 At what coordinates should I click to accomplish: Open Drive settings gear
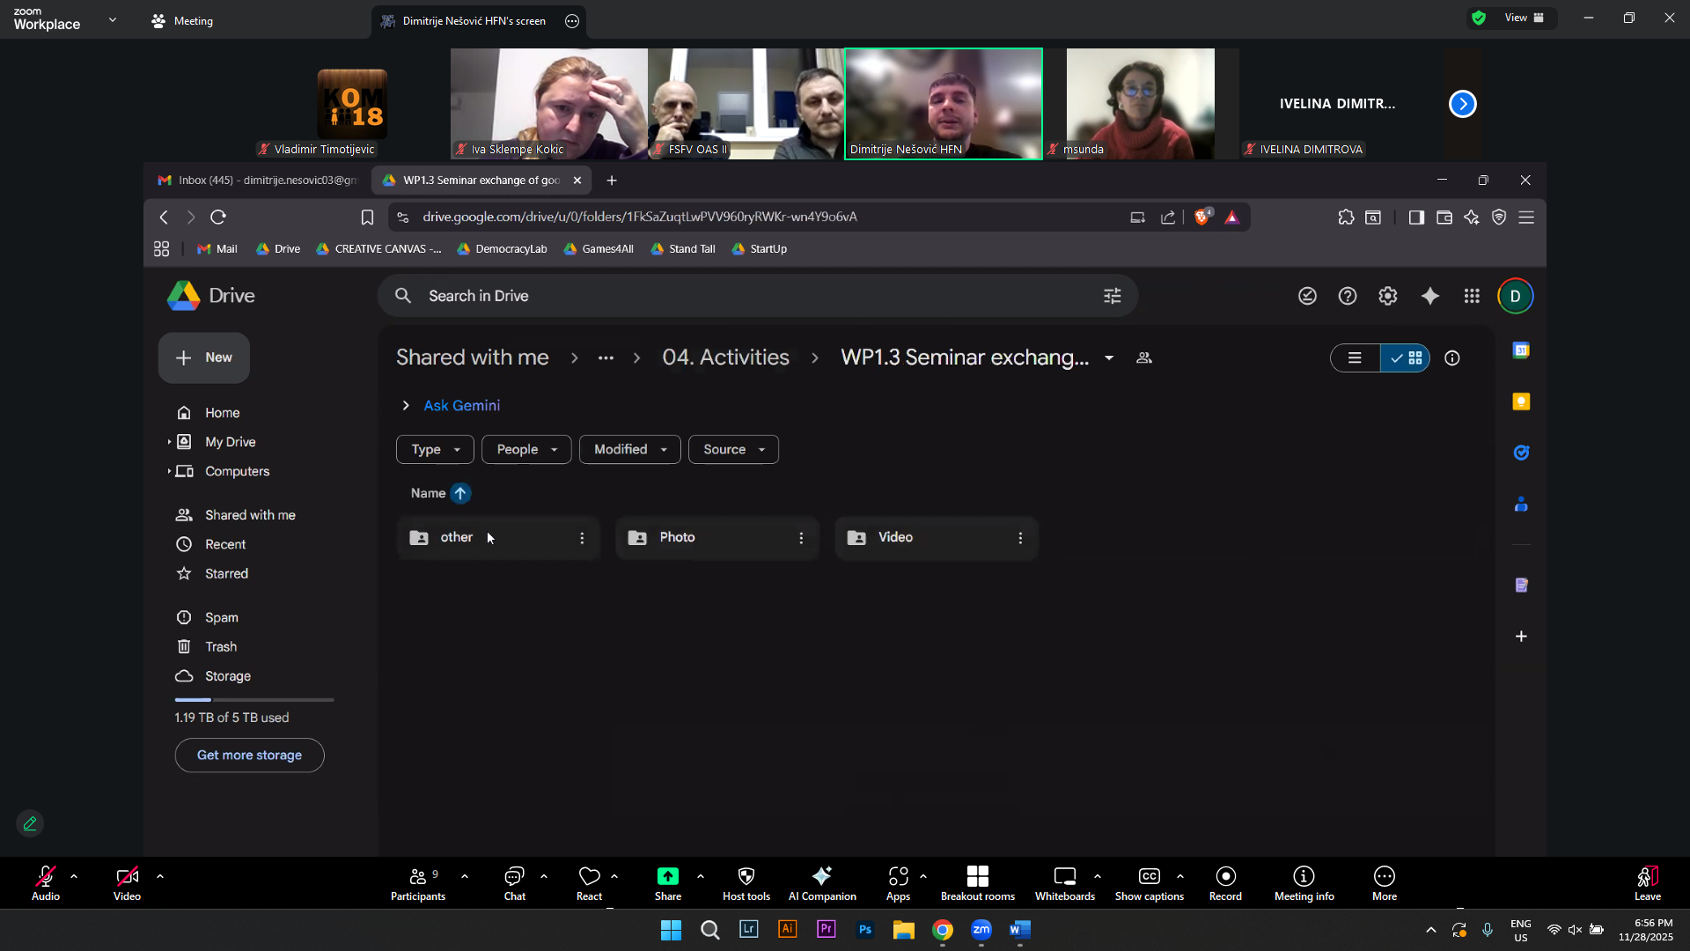click(1388, 297)
